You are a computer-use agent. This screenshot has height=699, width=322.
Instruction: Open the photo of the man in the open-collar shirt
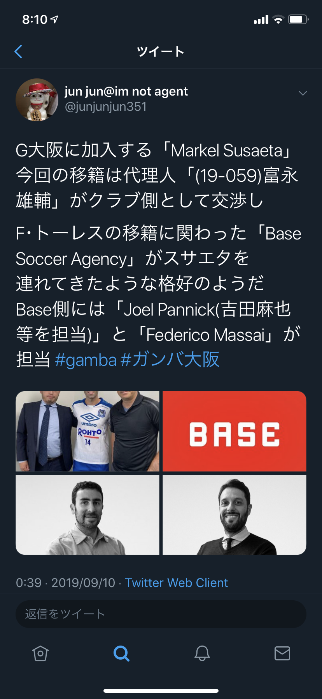click(x=87, y=515)
